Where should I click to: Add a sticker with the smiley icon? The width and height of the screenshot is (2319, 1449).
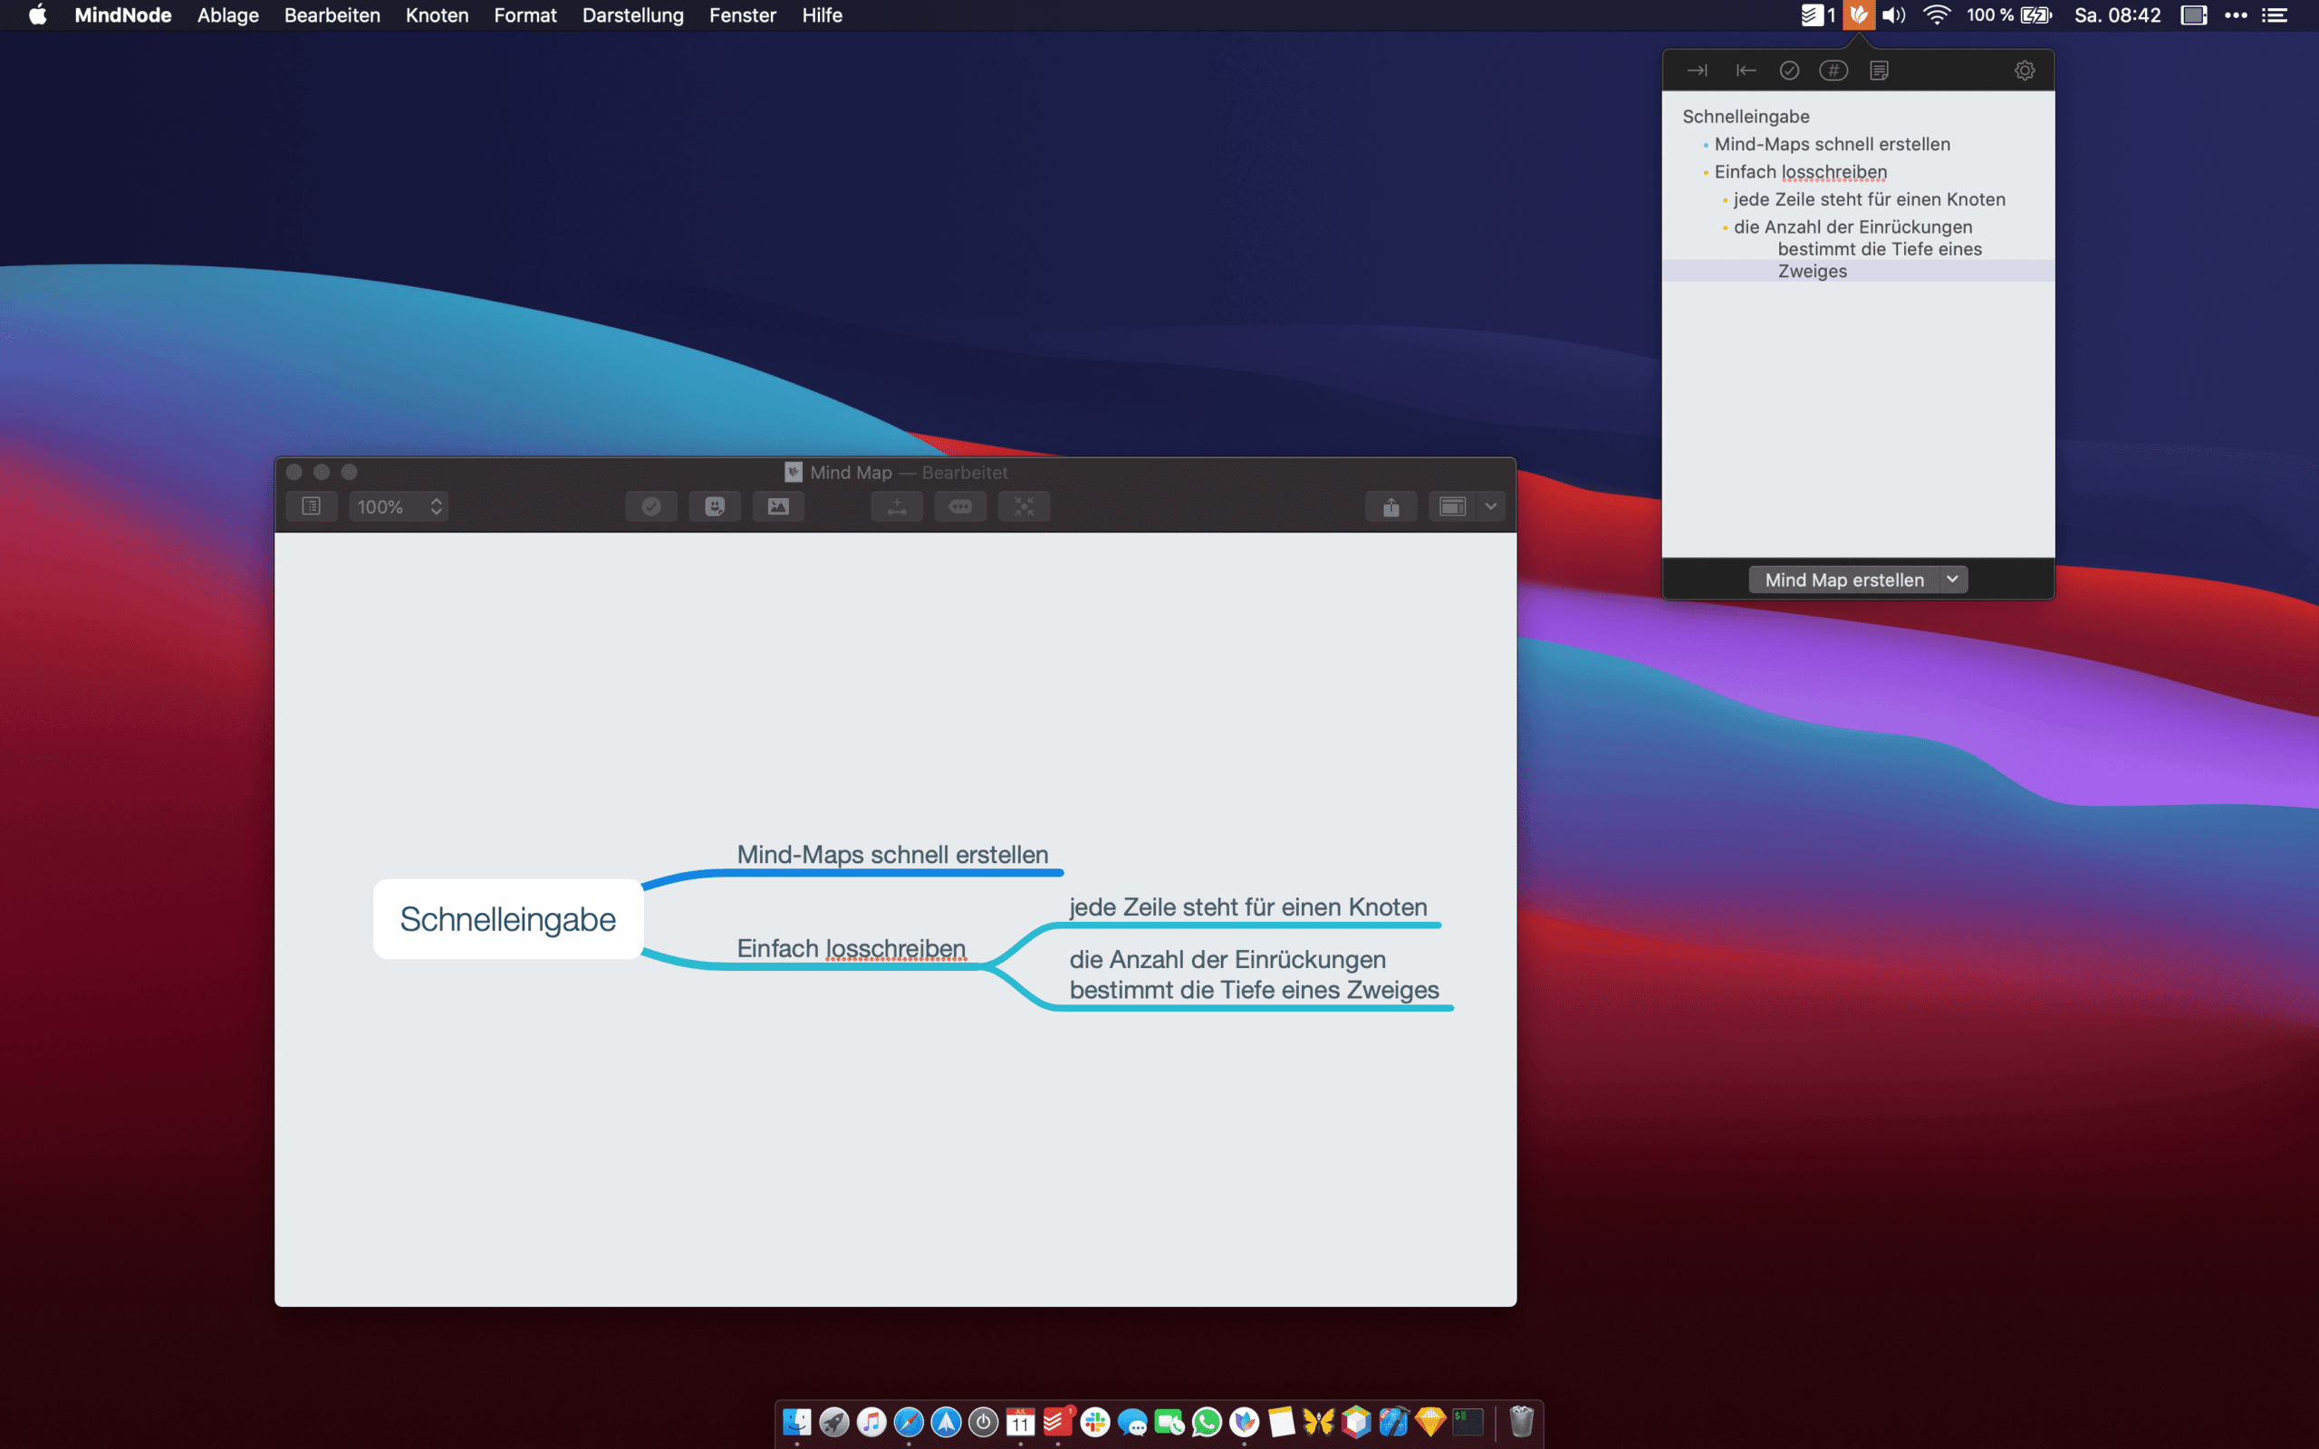pos(715,506)
